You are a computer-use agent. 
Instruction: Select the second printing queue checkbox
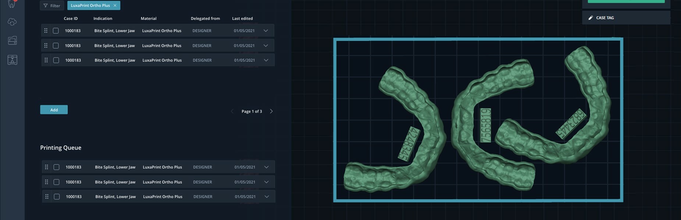(x=56, y=182)
